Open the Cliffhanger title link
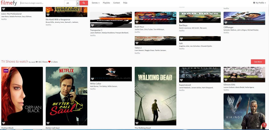The image size is (269, 130). click(229, 27)
